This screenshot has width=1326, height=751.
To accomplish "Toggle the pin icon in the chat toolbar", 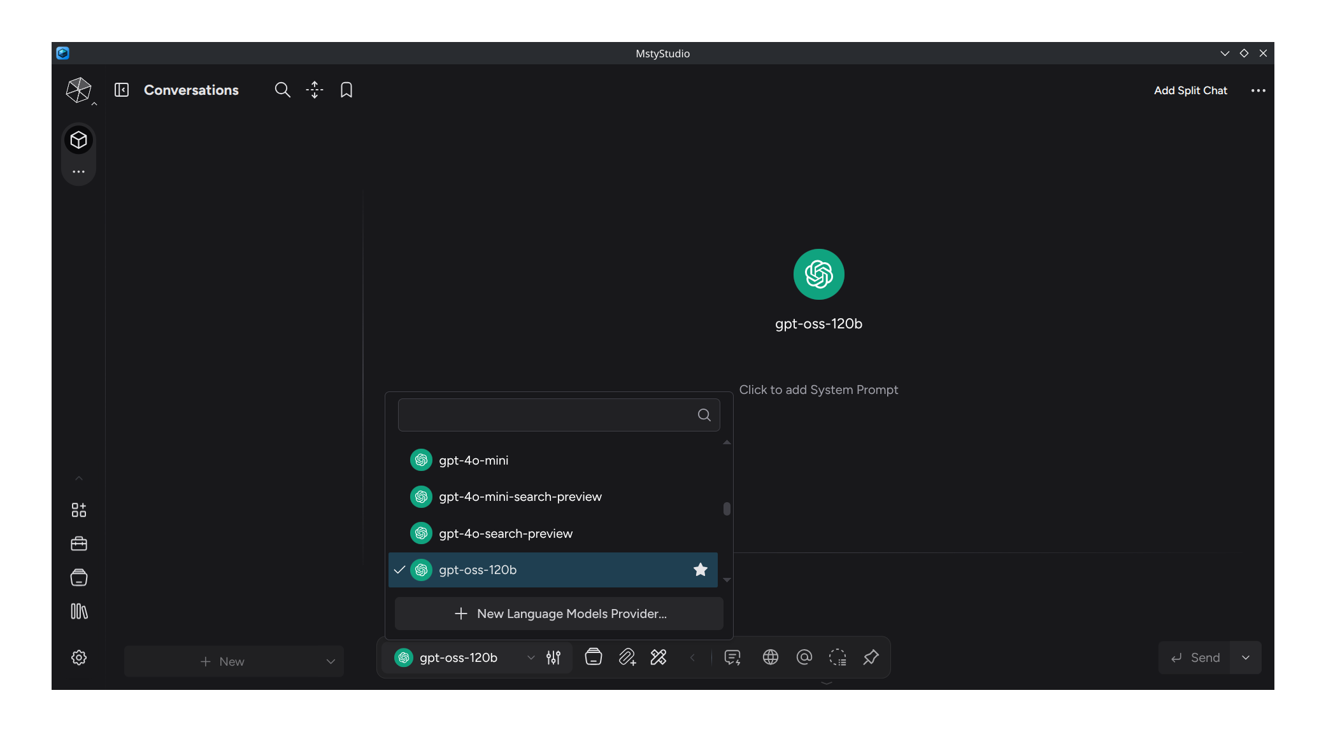I will pos(871,657).
